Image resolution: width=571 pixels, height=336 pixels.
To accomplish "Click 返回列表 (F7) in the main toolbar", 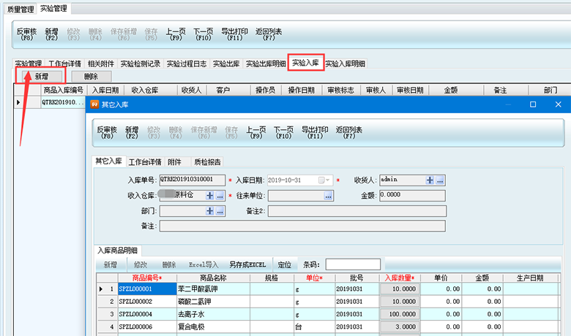I will coord(268,34).
